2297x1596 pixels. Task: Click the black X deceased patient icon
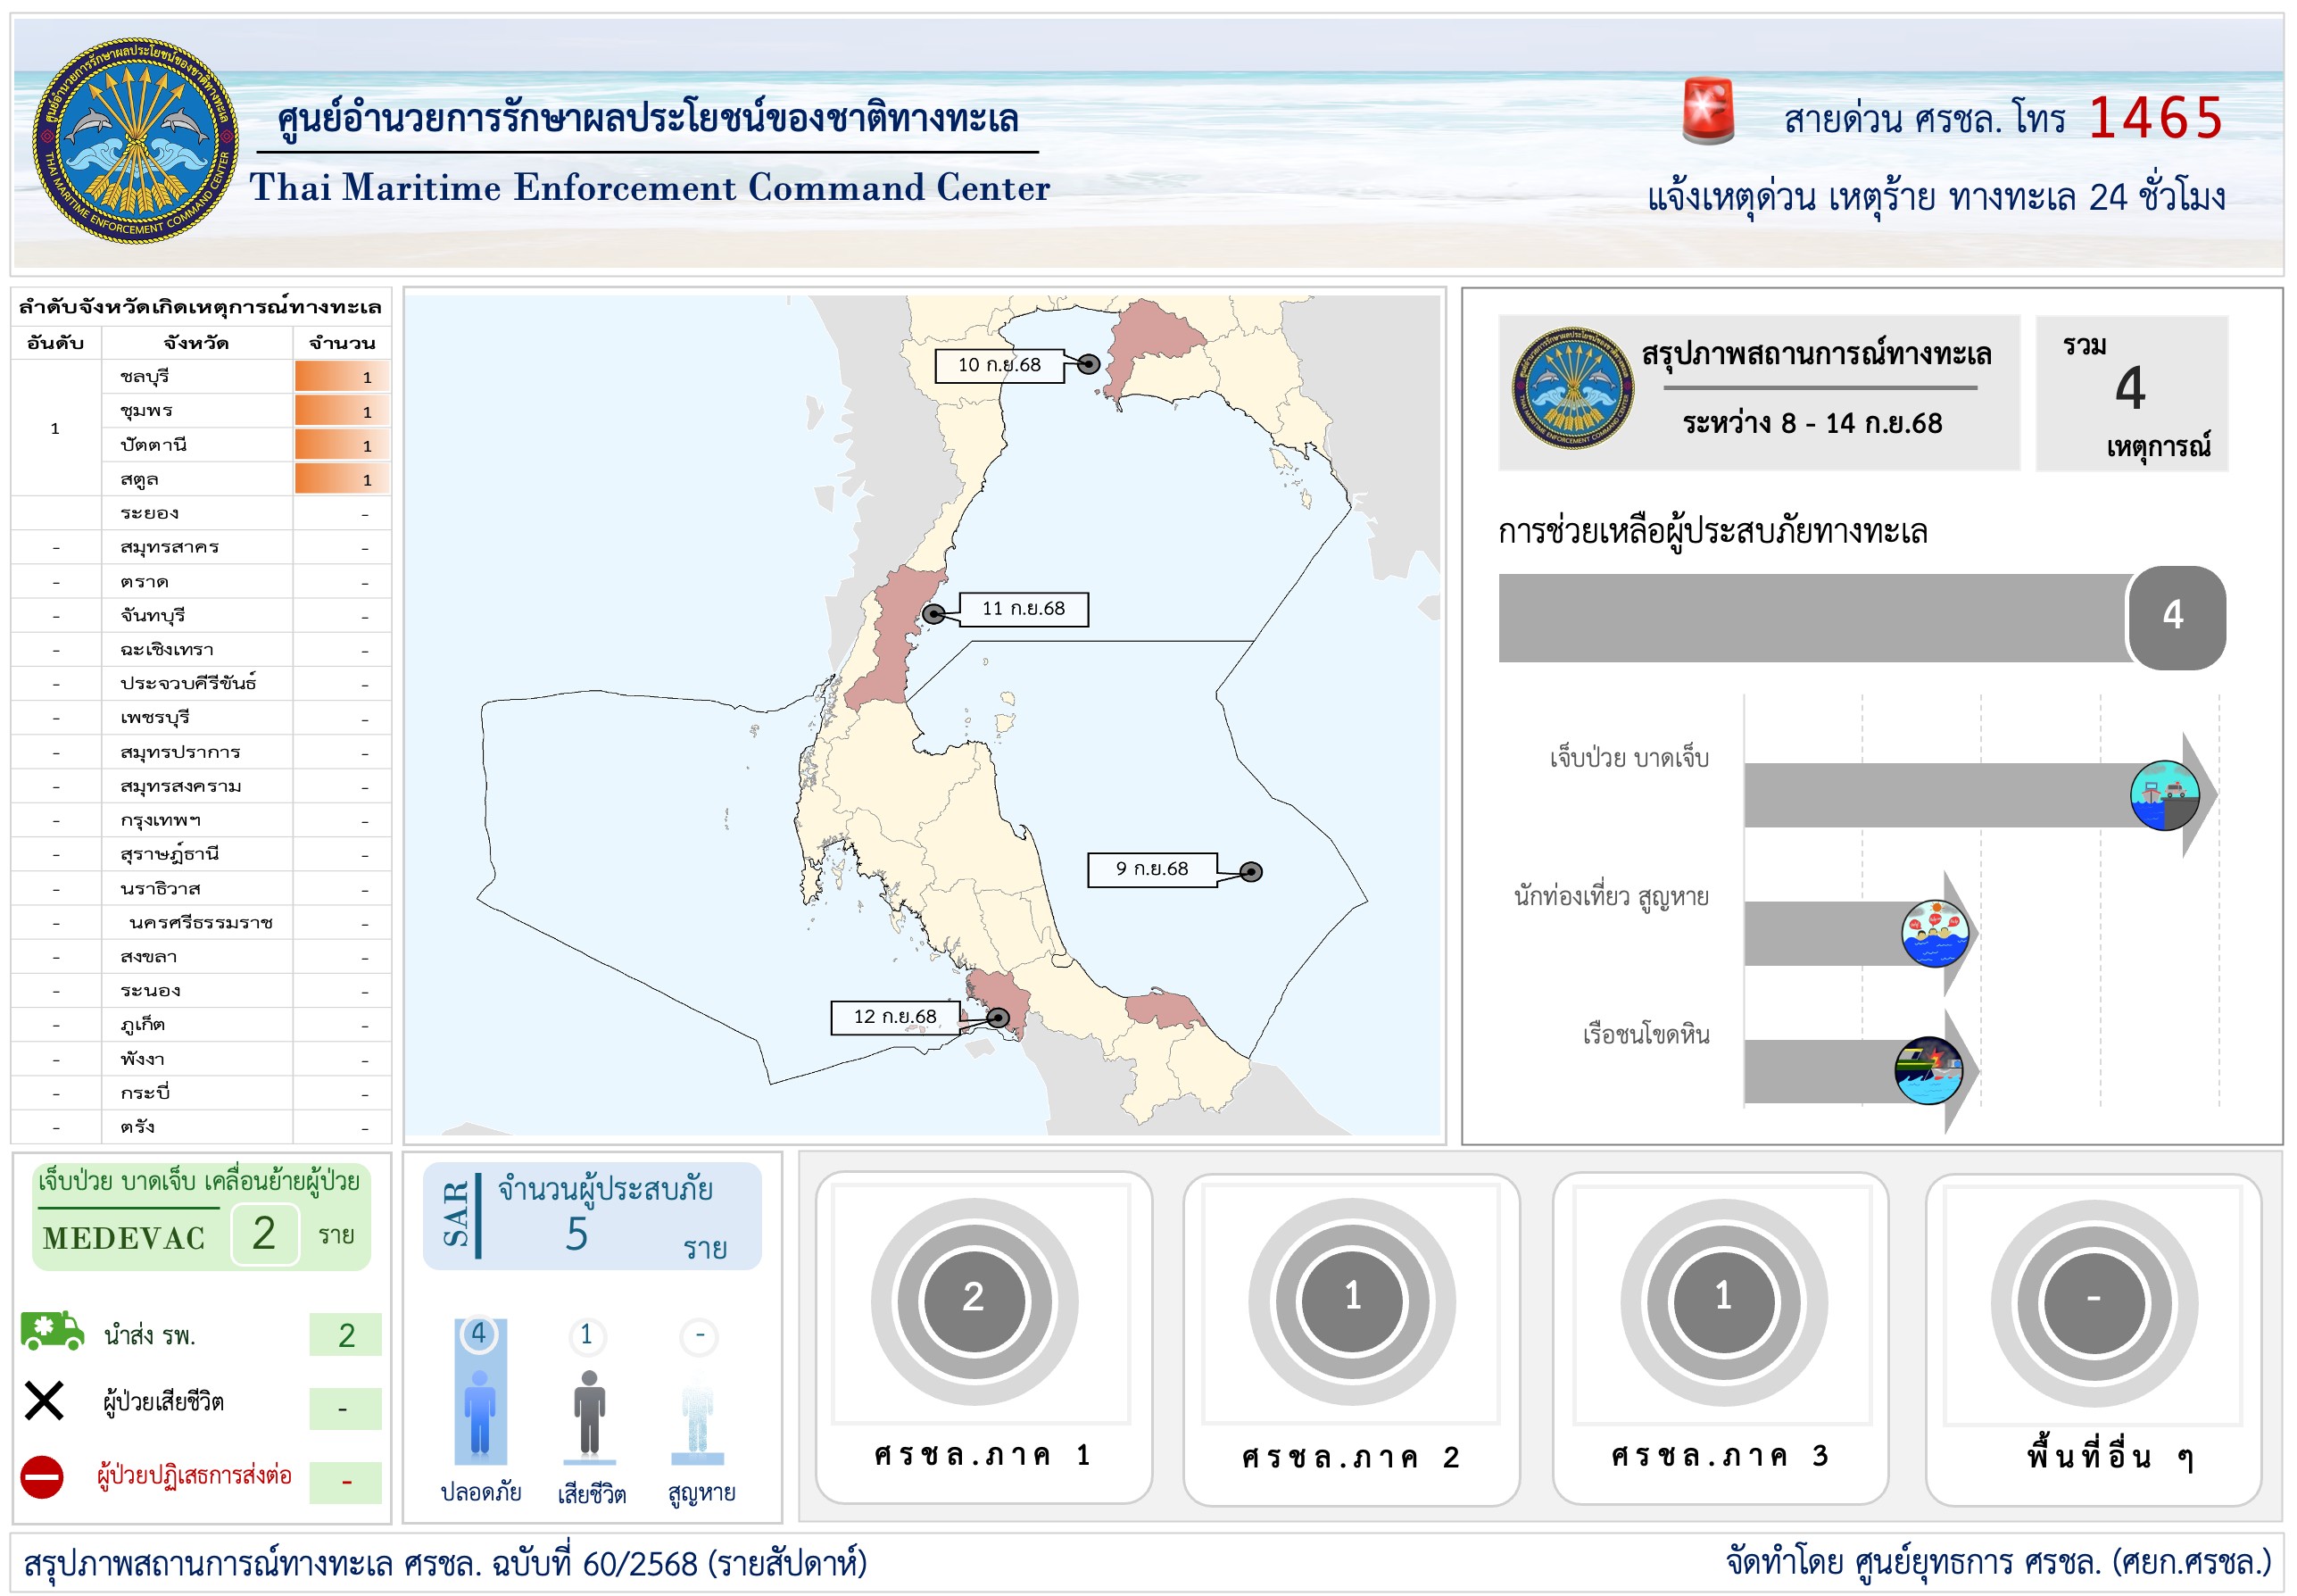coord(44,1400)
